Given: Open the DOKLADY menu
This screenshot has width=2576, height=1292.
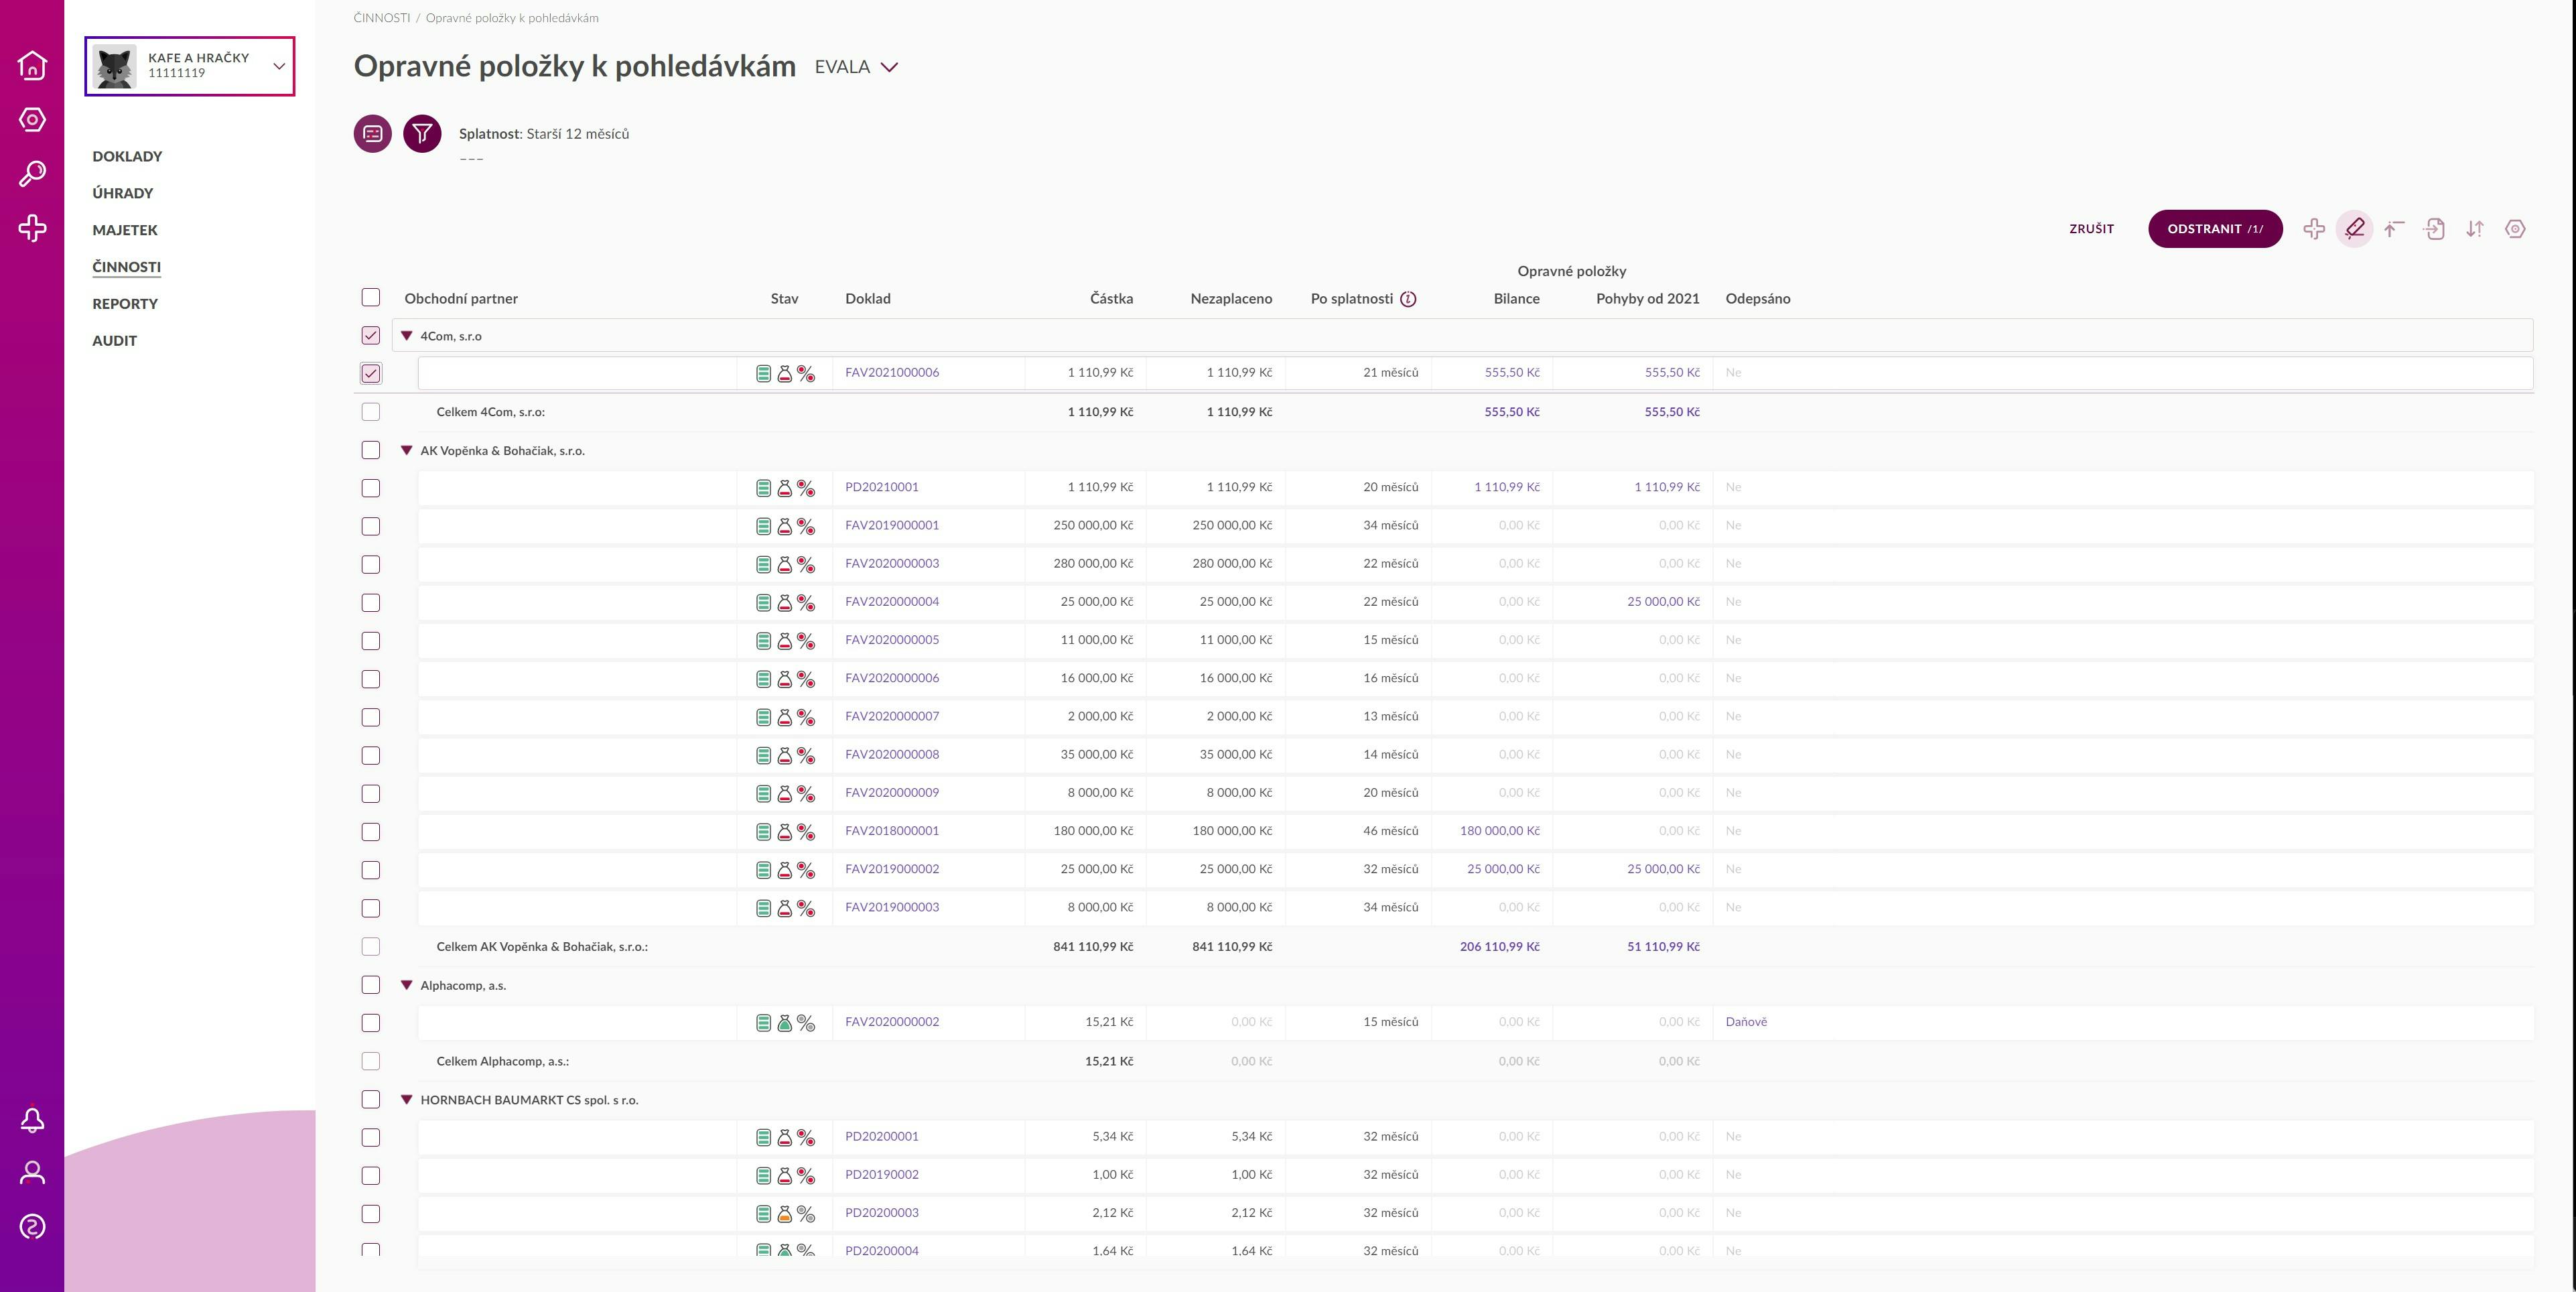Looking at the screenshot, I should click(127, 156).
